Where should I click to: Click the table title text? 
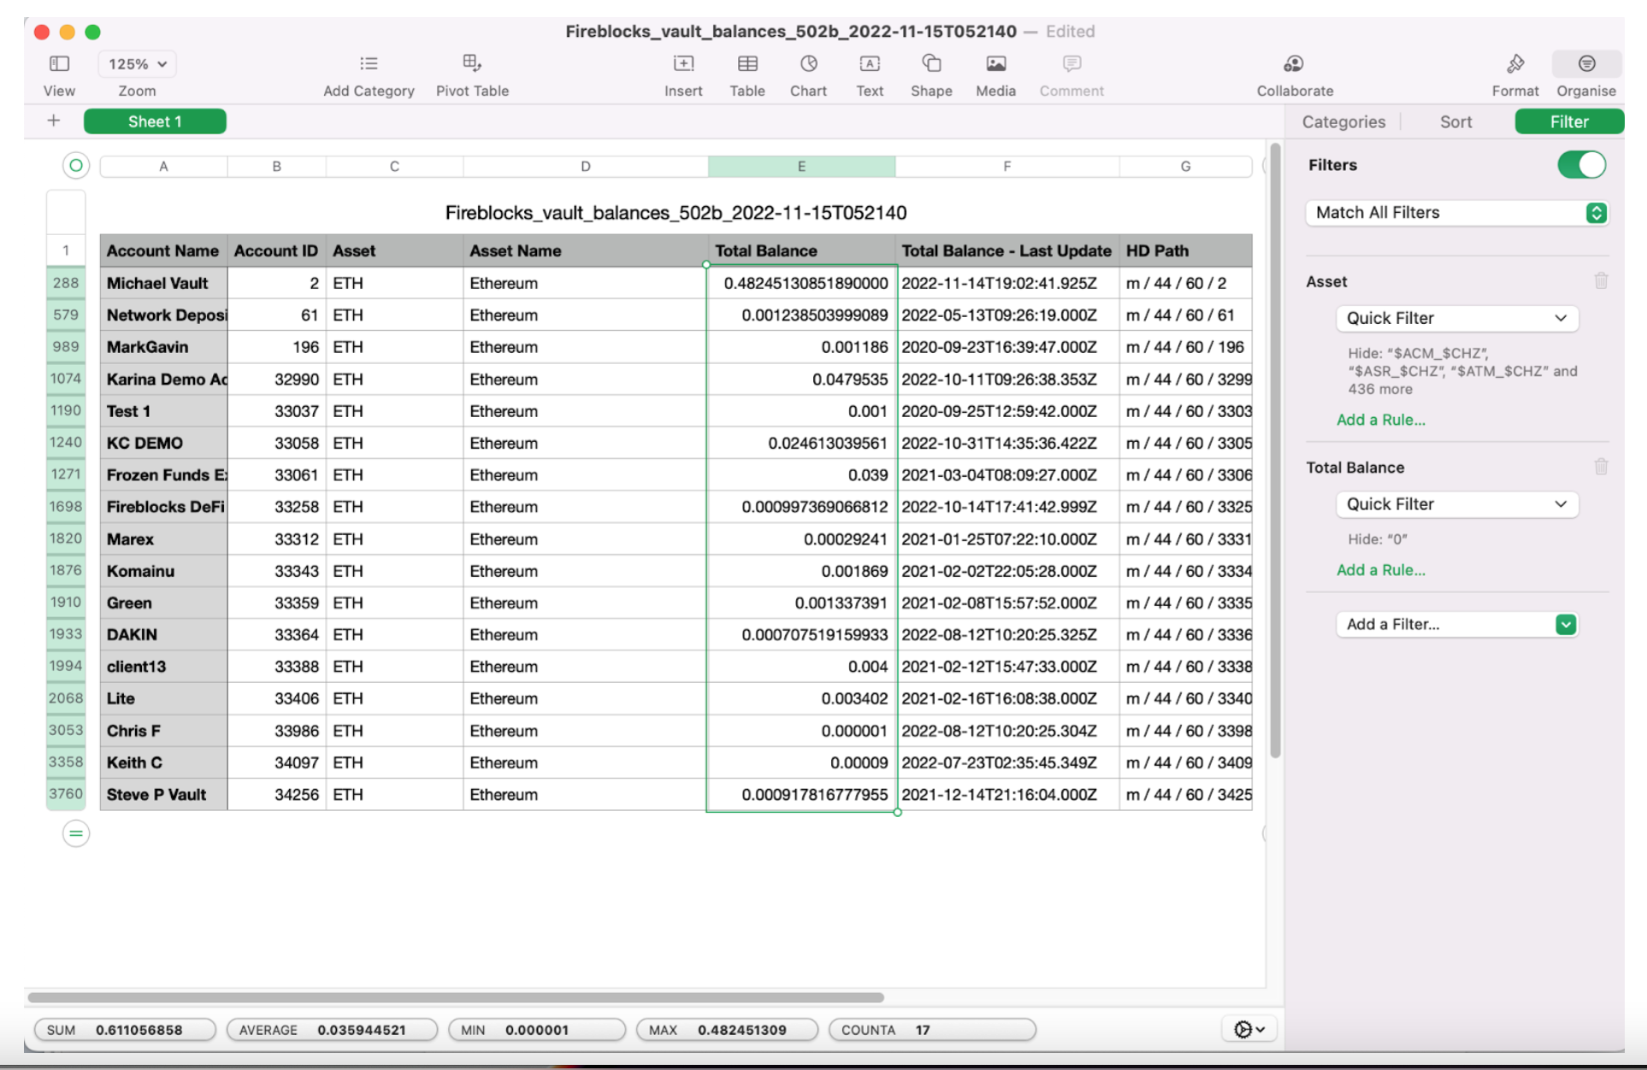pyautogui.click(x=676, y=213)
